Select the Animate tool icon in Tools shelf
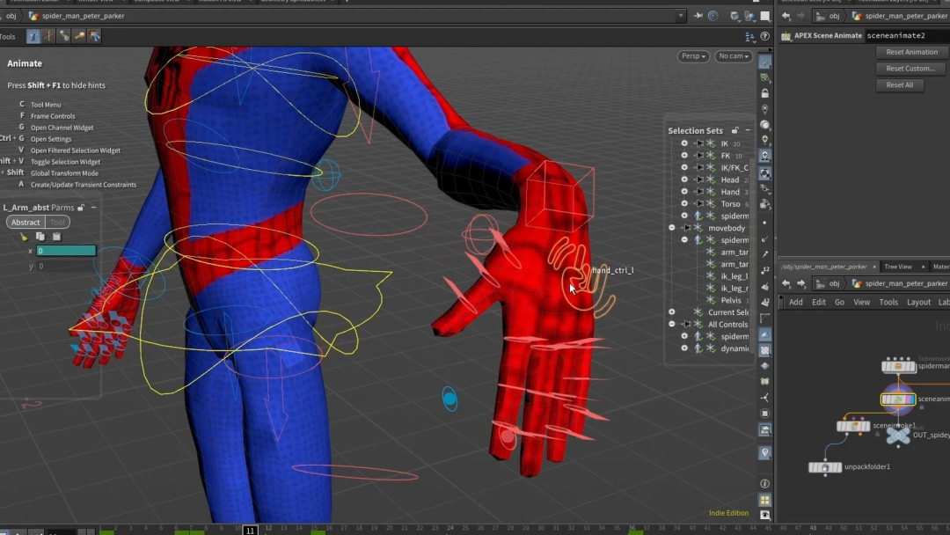Viewport: 950px width, 535px height. 33,36
